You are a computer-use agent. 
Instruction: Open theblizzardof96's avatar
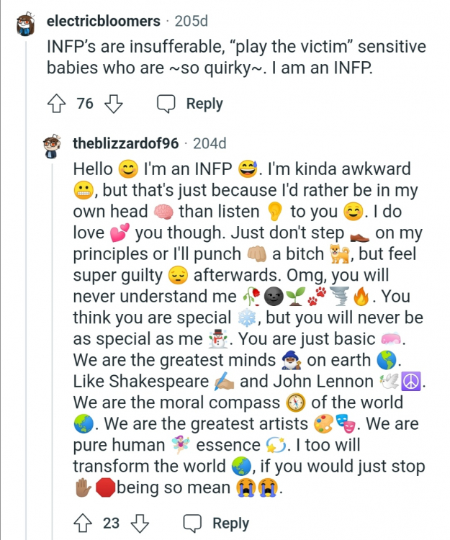(52, 145)
